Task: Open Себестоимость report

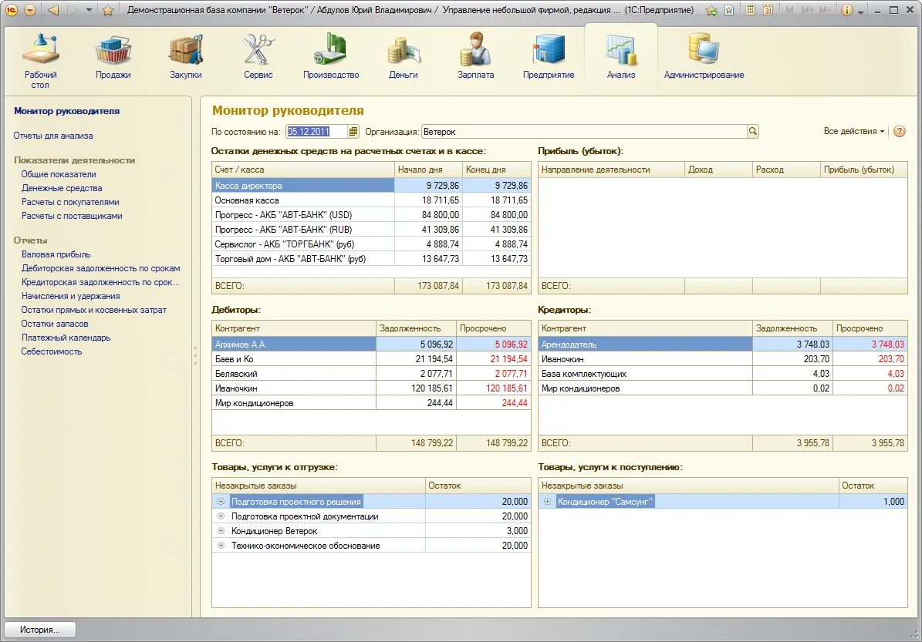Action: 51,352
